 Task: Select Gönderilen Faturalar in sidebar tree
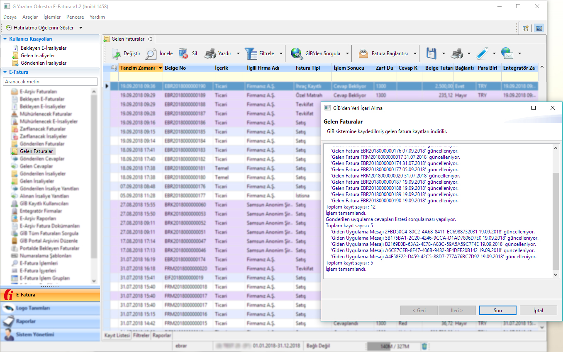coord(42,144)
